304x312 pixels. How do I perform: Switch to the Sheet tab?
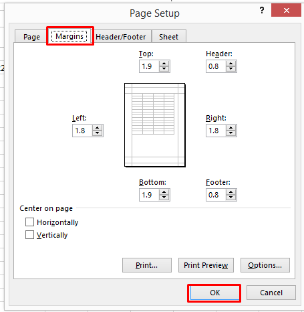pos(169,37)
